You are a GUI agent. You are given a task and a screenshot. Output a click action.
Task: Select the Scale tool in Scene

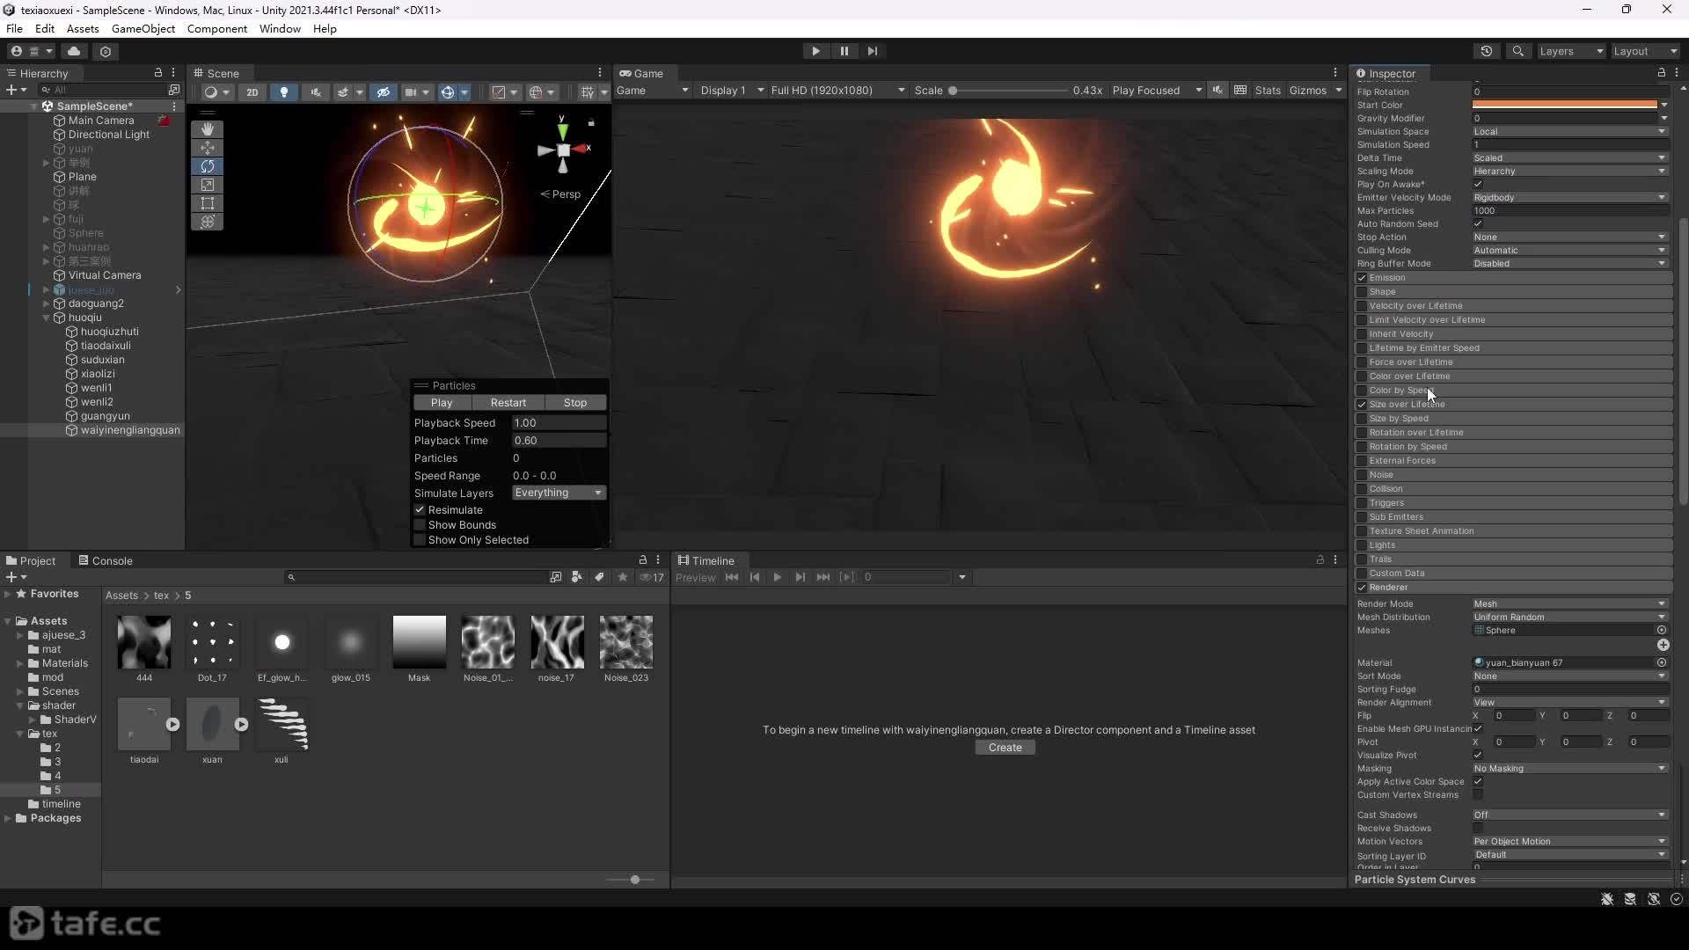(x=208, y=185)
